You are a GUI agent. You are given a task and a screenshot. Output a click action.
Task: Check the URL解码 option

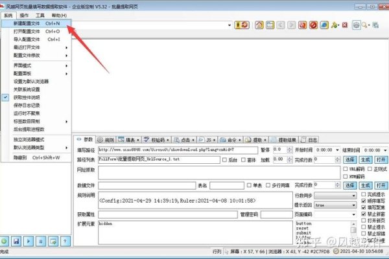346,169
